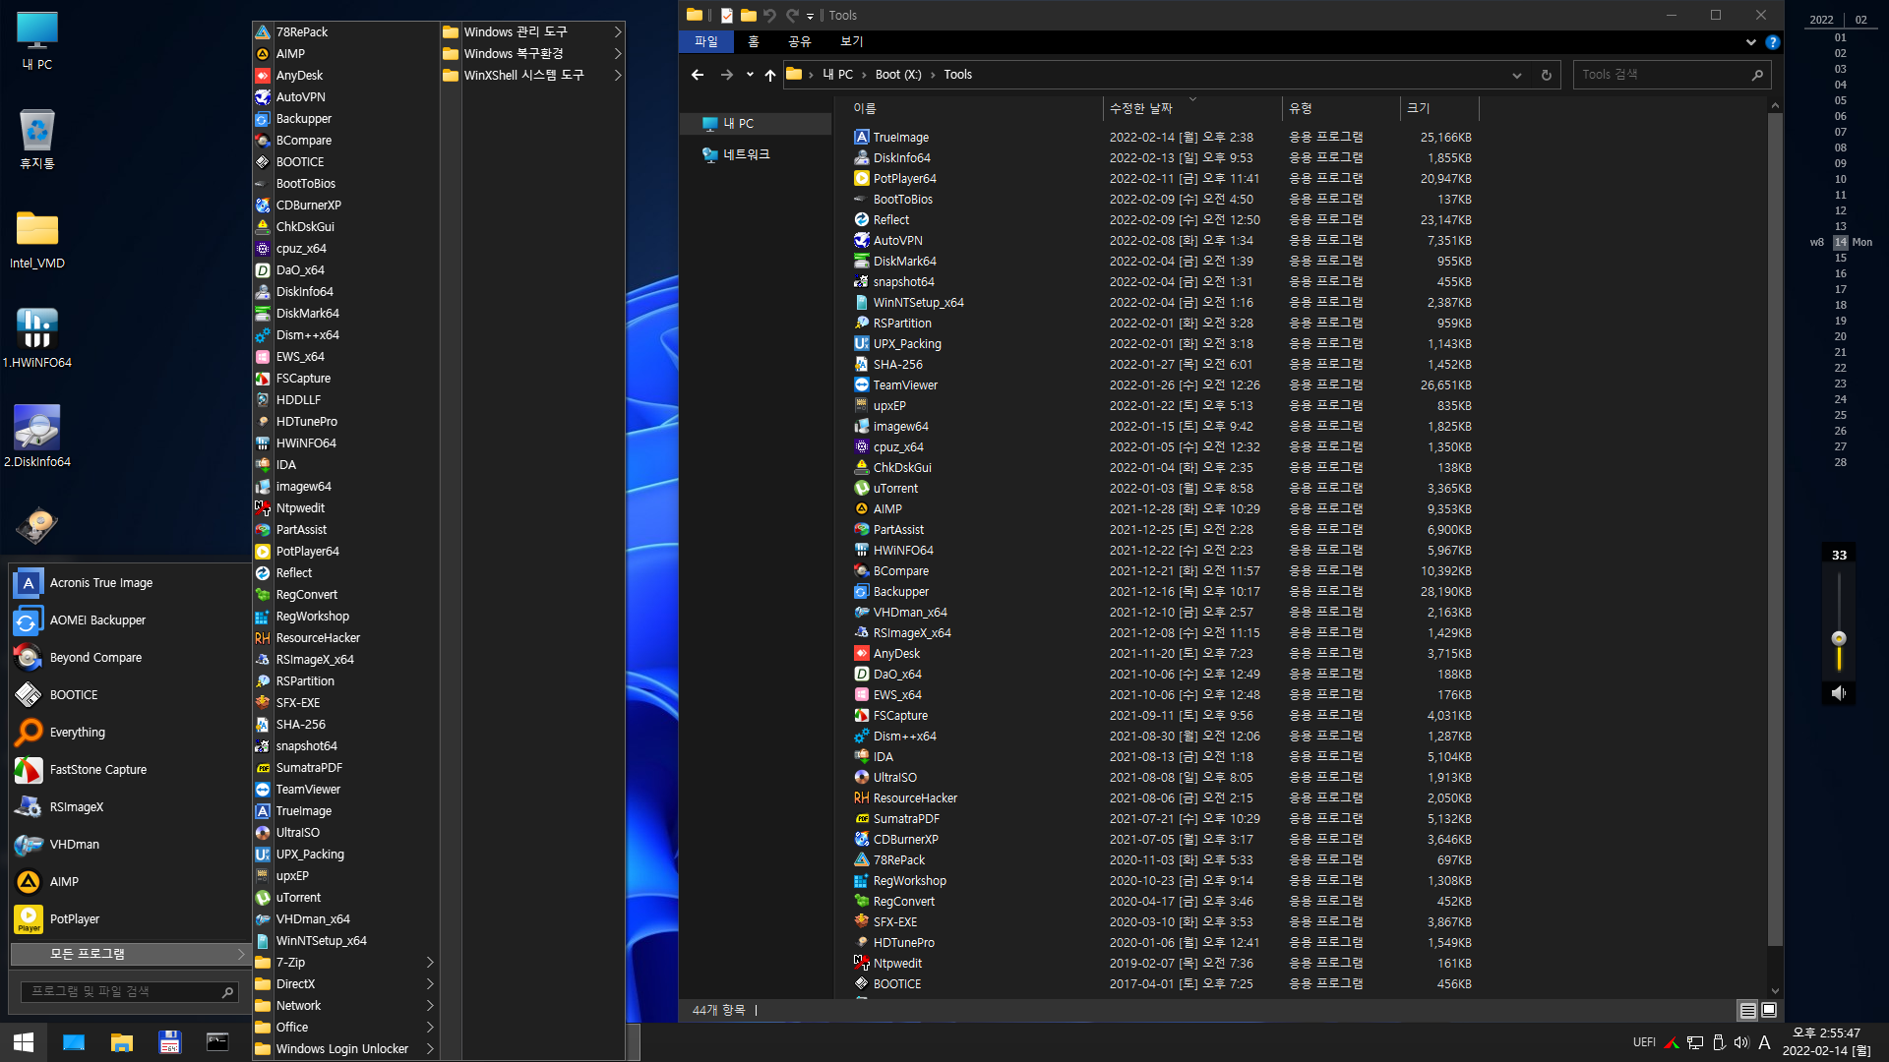The image size is (1889, 1062).
Task: Sort by 수정한 날짜 column header
Action: pyautogui.click(x=1192, y=108)
